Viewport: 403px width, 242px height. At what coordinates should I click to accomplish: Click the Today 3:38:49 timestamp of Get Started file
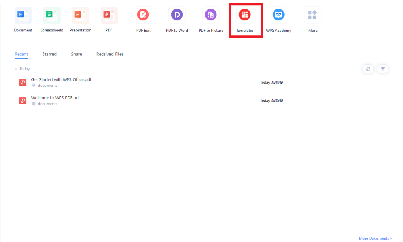point(272,82)
